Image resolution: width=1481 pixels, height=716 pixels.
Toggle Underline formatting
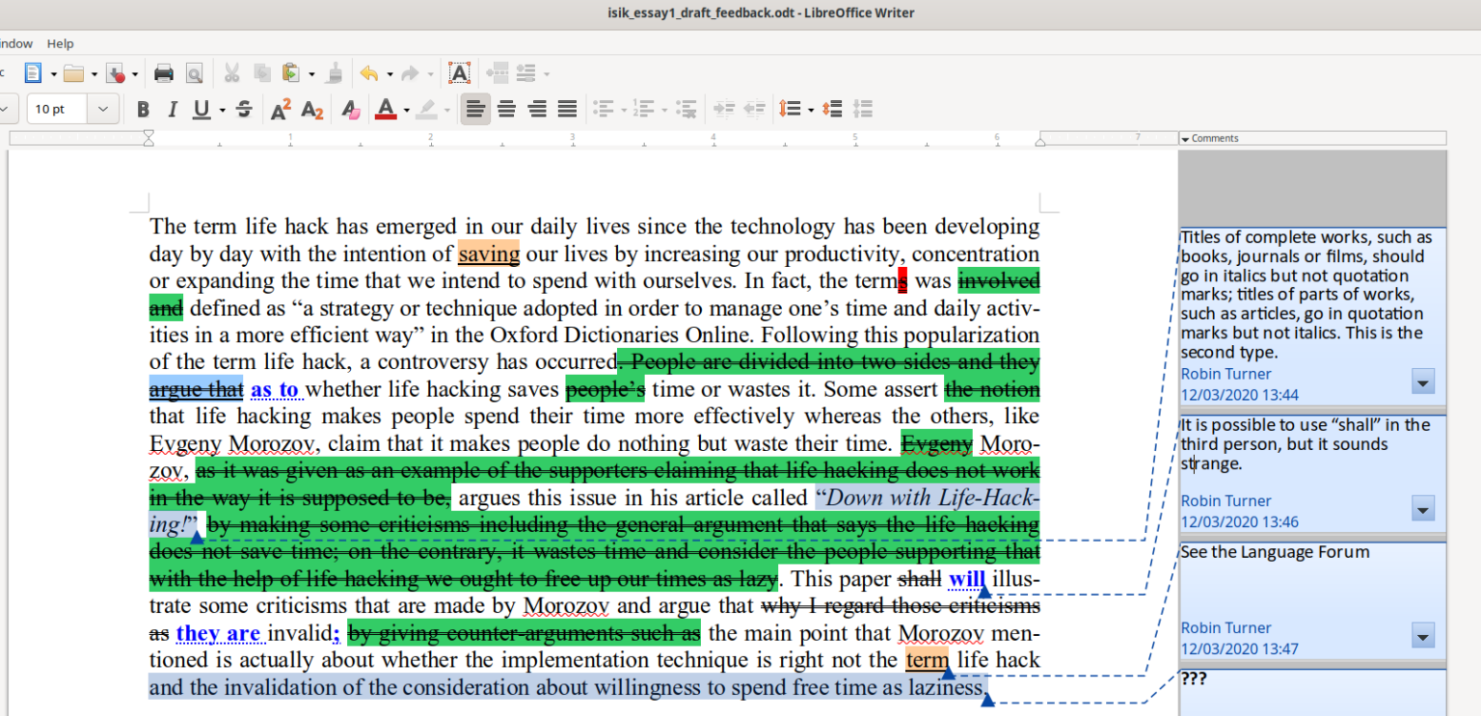tap(201, 110)
